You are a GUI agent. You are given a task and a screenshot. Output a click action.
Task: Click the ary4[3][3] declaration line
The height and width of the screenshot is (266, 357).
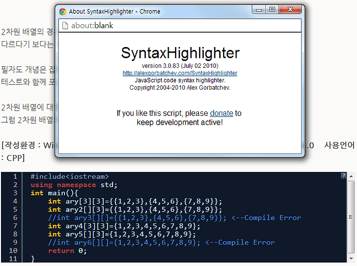pos(124,226)
